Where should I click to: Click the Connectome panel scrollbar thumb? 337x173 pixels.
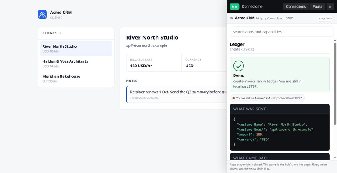point(335,84)
